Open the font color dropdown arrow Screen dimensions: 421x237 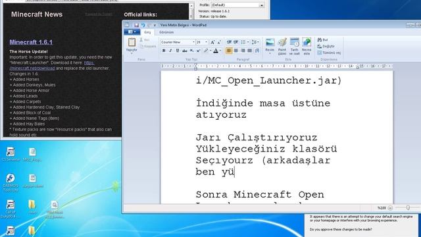220,51
